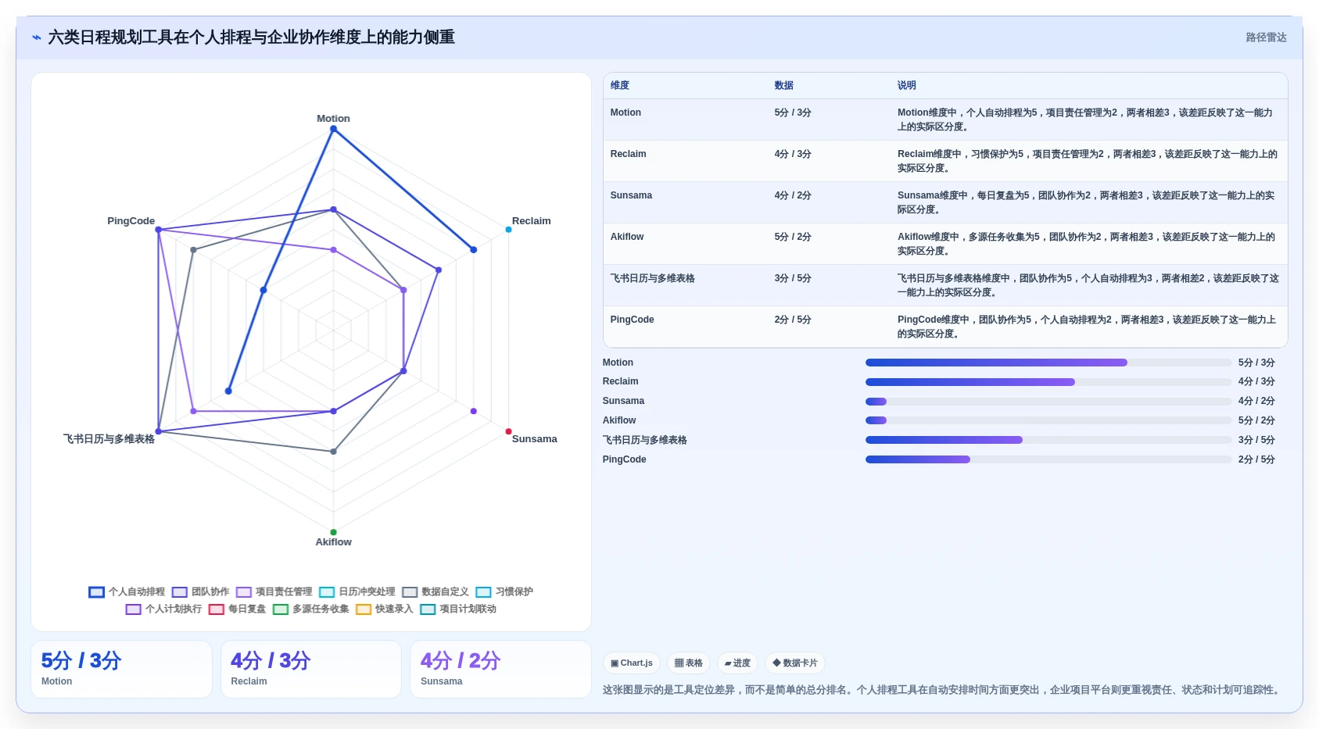Select the Reclaim row in the table

point(945,161)
